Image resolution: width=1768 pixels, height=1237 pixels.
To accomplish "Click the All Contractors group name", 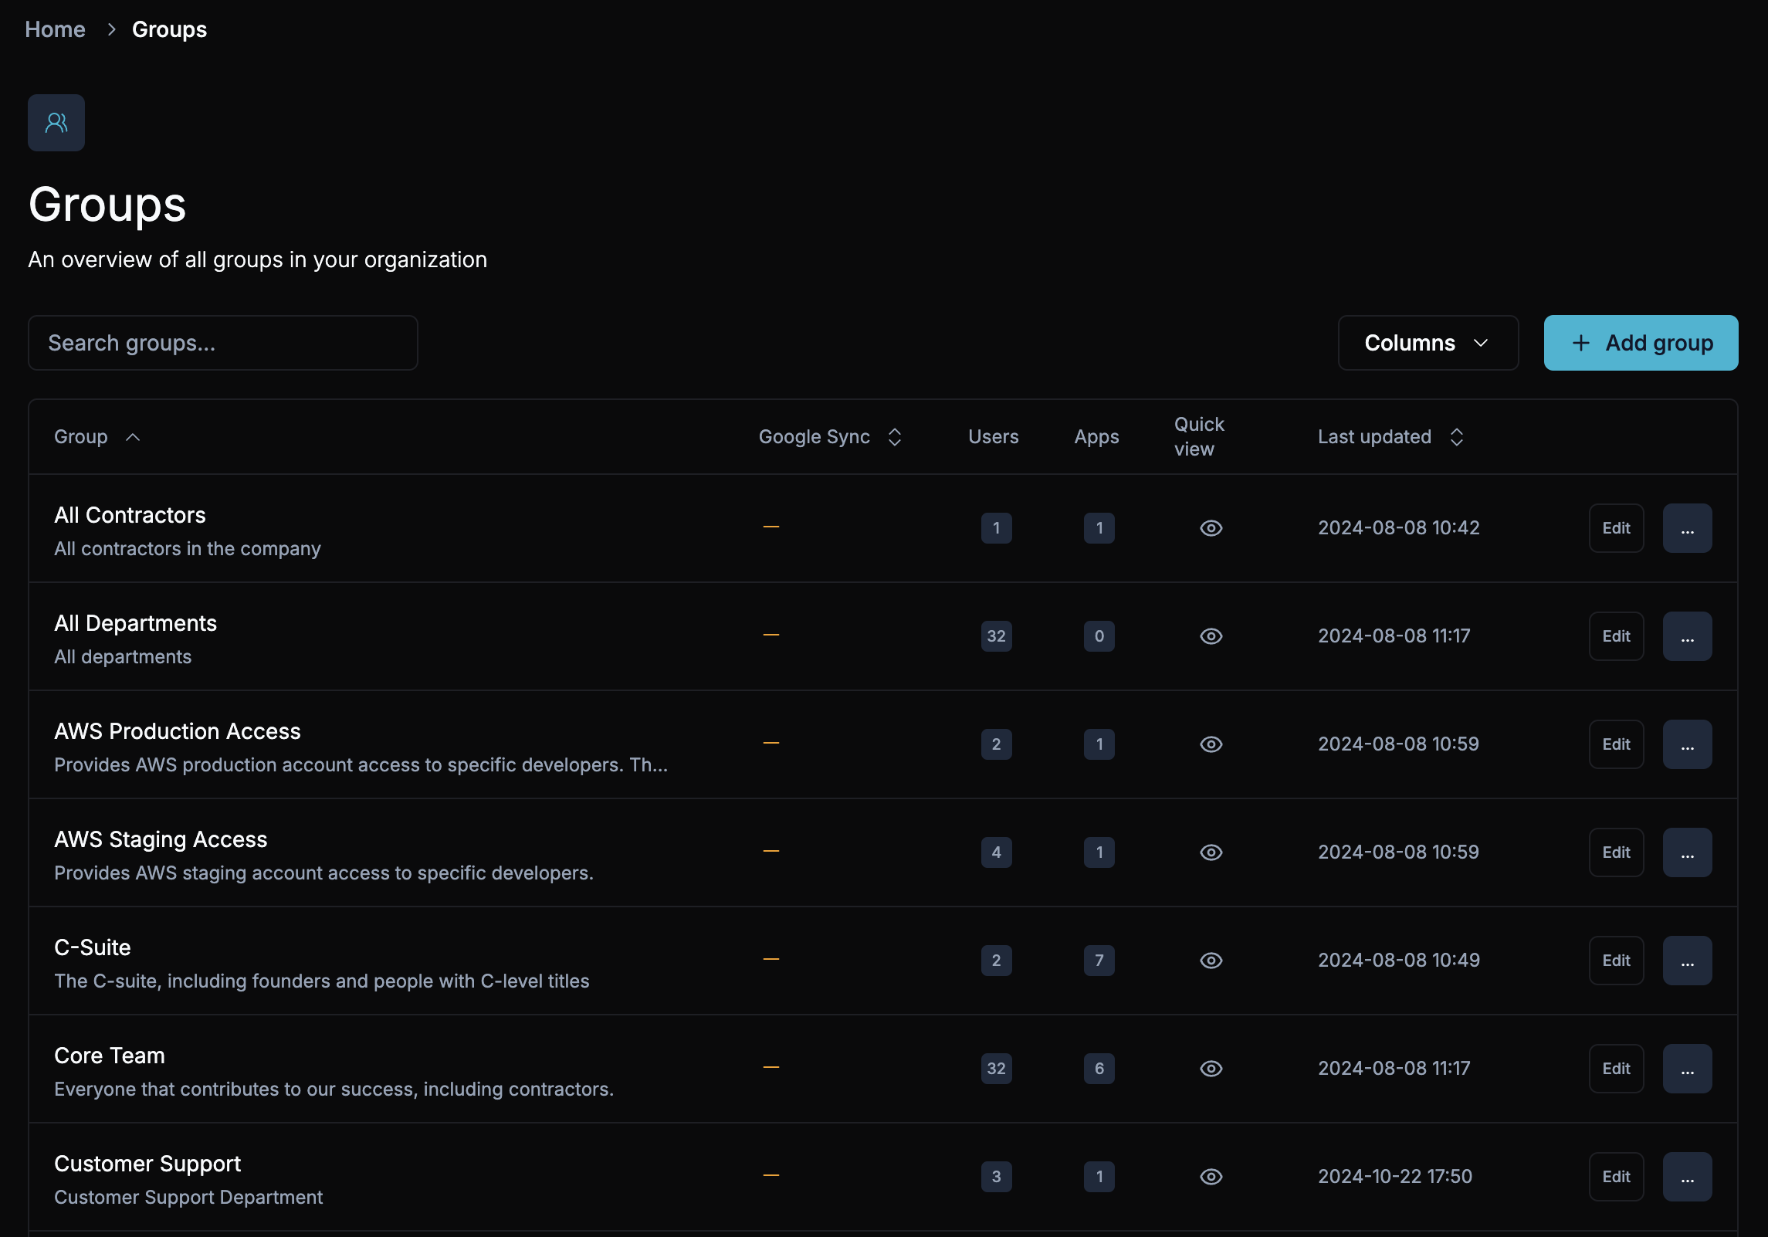I will 130,515.
